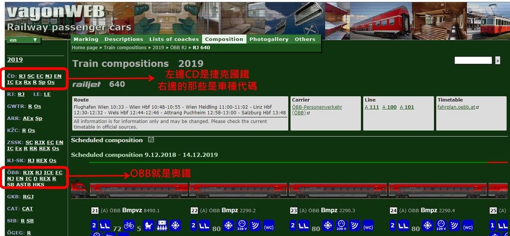
Task: Click the 2nd class icon under car 22
Action: pyautogui.click(x=194, y=225)
